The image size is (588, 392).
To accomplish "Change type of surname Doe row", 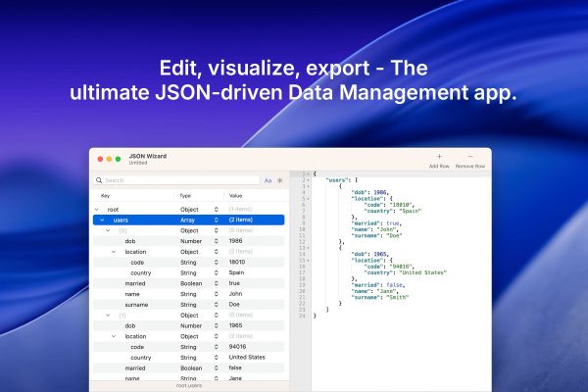I will pos(216,305).
